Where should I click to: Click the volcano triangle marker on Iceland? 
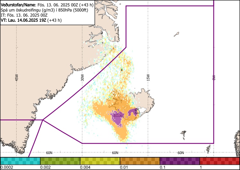(138, 111)
